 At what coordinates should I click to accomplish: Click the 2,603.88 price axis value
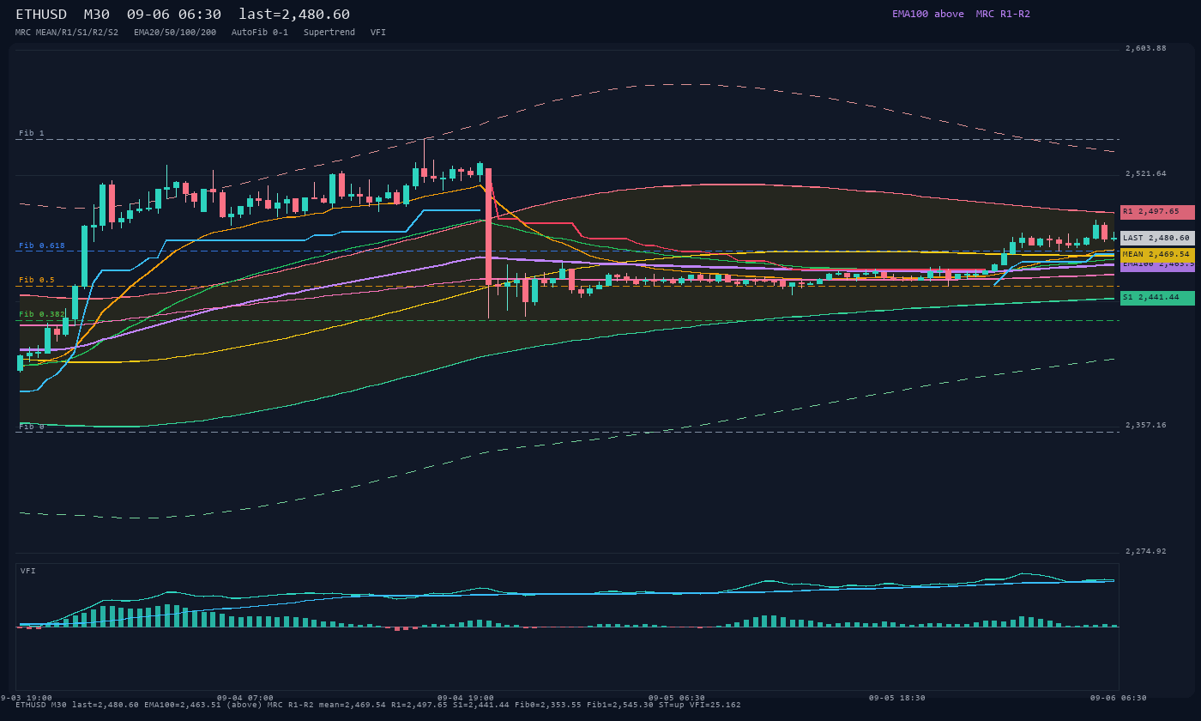1146,48
